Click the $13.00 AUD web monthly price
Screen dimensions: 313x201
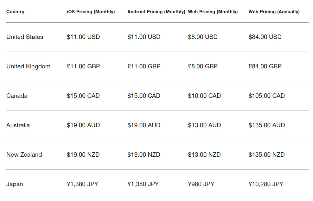click(204, 125)
